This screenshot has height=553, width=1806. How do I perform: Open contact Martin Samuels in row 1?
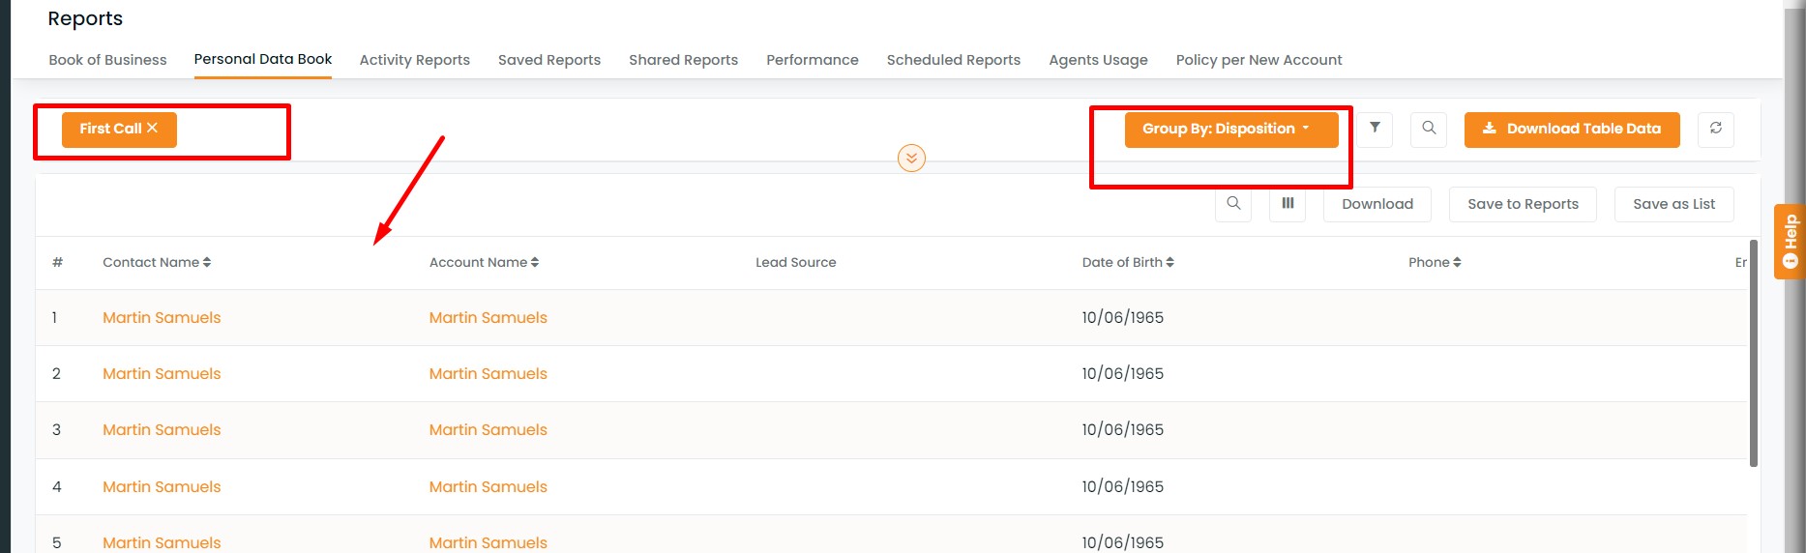(162, 317)
